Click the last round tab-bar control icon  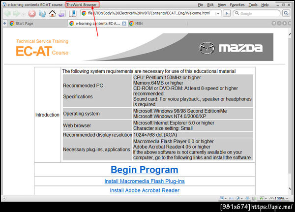290,23
